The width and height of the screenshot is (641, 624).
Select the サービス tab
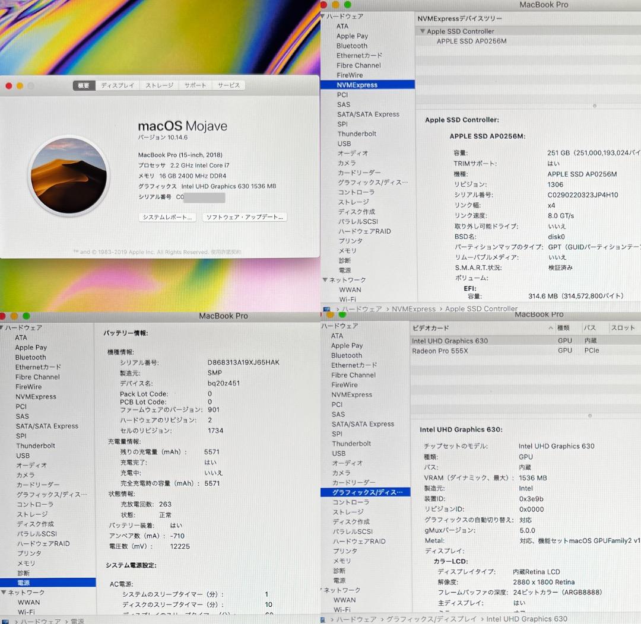229,85
